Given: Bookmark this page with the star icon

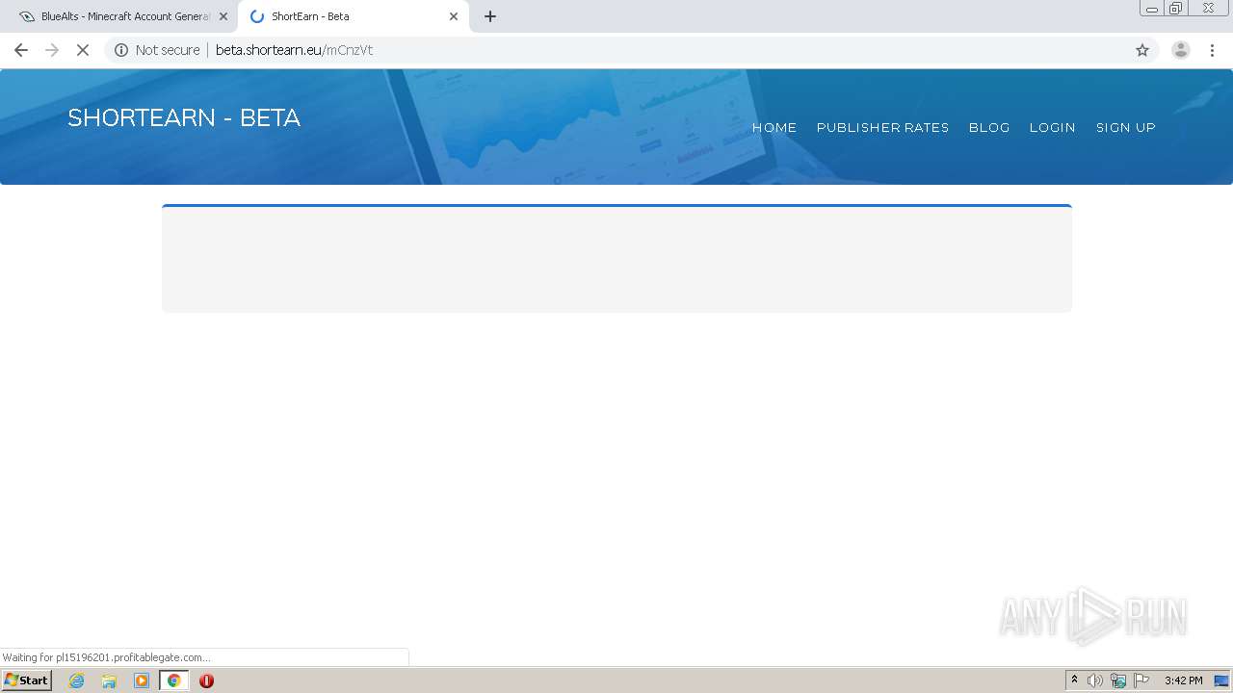Looking at the screenshot, I should 1142,50.
